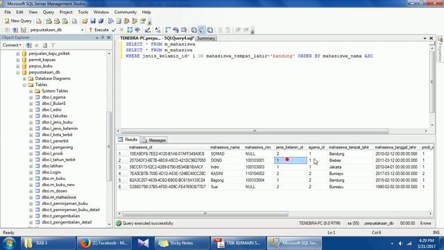Select dbo.Login table in tree
444x250 pixels.
click(51, 172)
